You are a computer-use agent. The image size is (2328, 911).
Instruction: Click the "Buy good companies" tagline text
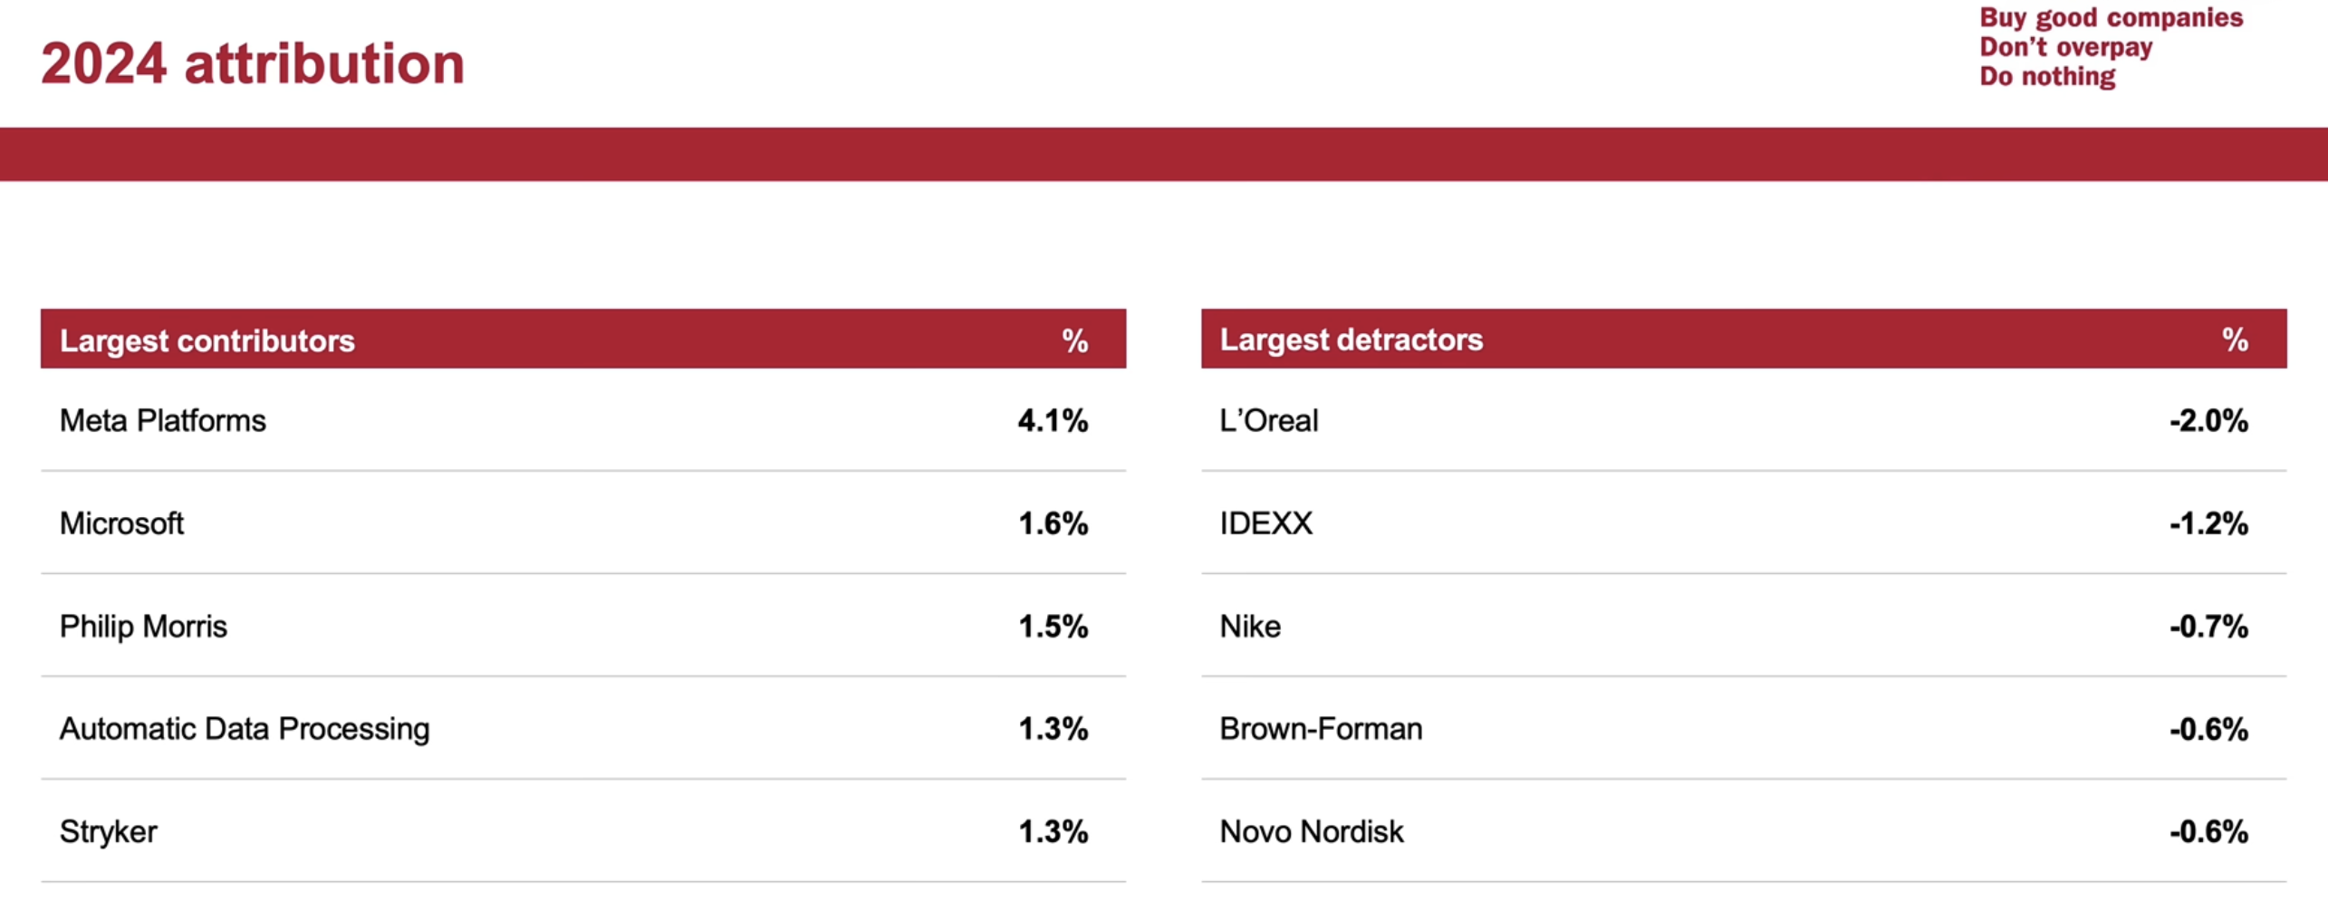click(x=2111, y=18)
